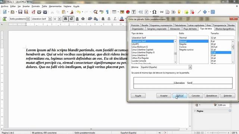Click the Save As icon

[26, 12]
